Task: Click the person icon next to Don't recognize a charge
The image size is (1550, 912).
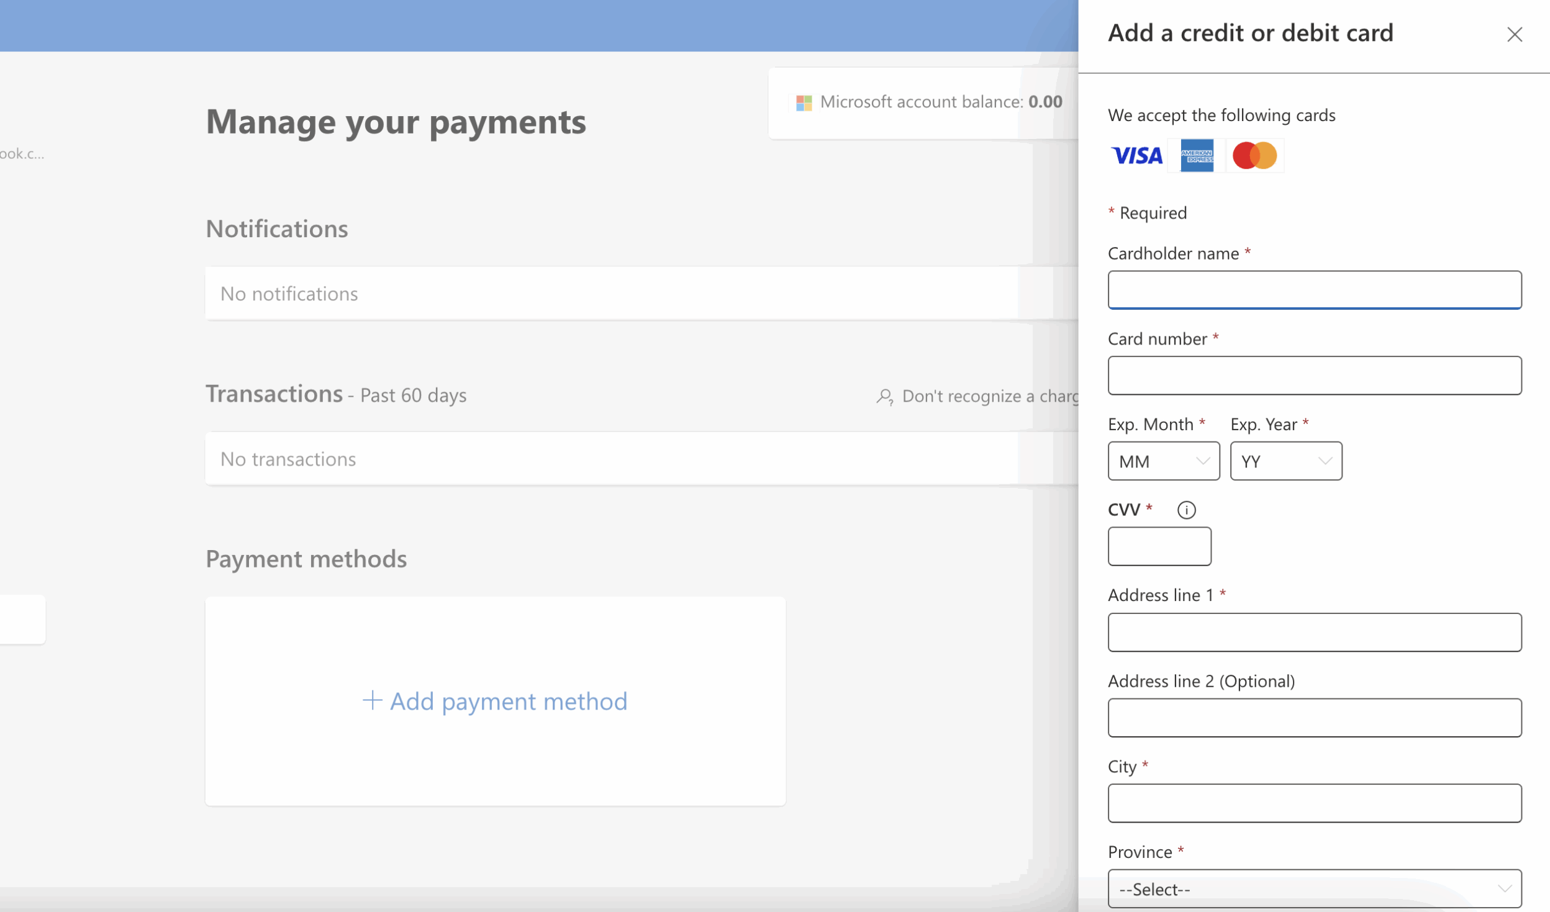Action: pos(884,396)
